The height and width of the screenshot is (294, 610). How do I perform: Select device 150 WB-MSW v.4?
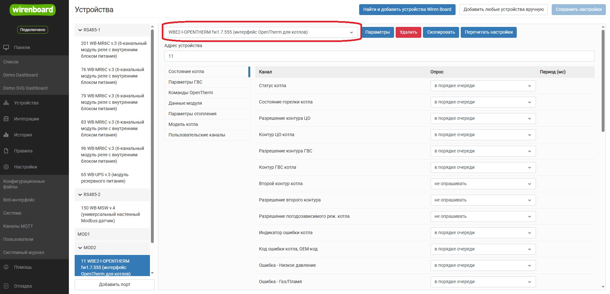tap(112, 214)
